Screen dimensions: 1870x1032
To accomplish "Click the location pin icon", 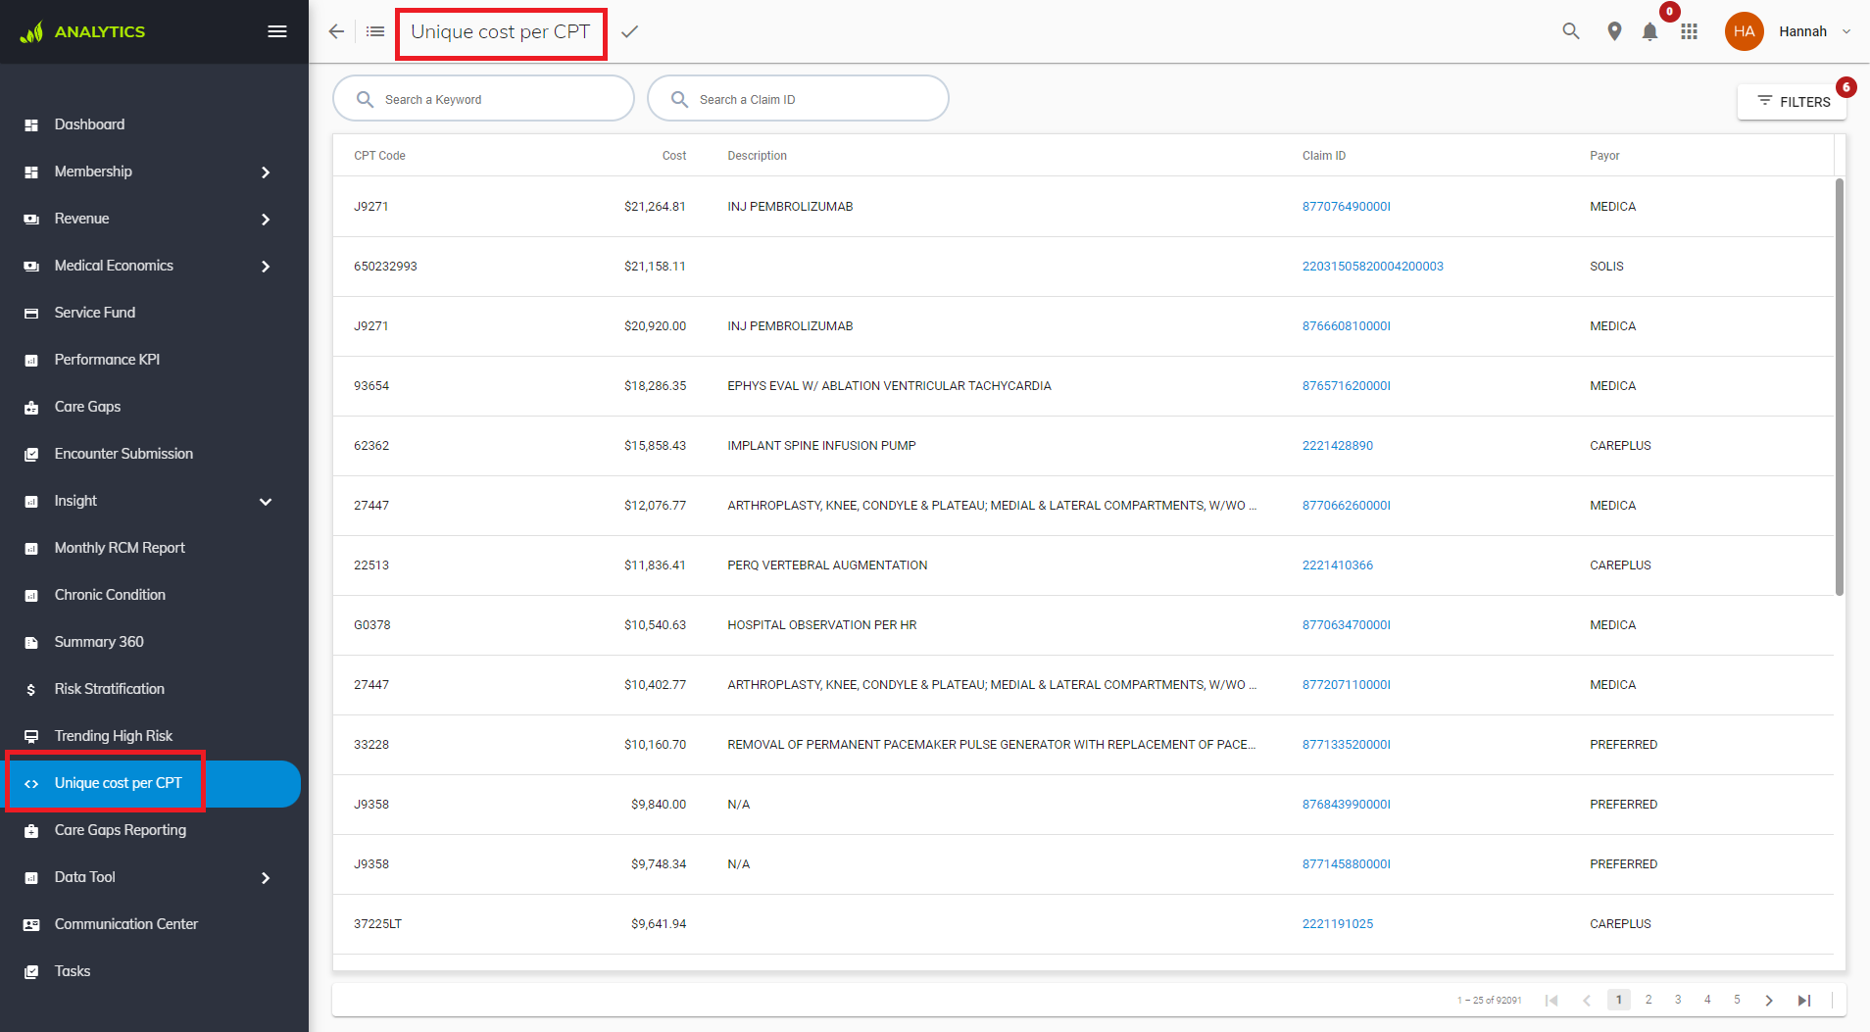I will click(1614, 31).
